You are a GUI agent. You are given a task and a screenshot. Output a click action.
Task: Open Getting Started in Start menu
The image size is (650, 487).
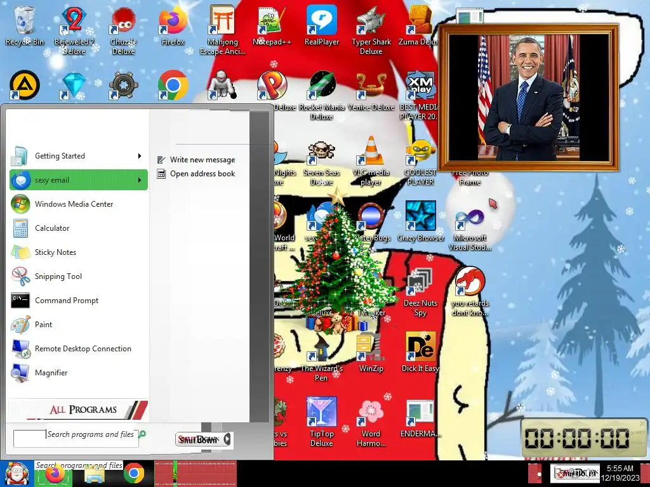coord(78,156)
